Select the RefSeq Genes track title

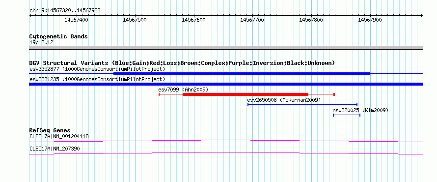pyautogui.click(x=50, y=131)
